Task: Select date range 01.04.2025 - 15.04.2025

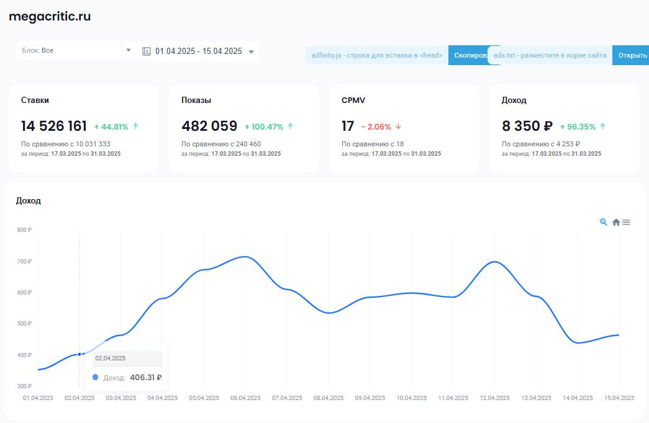Action: tap(199, 51)
